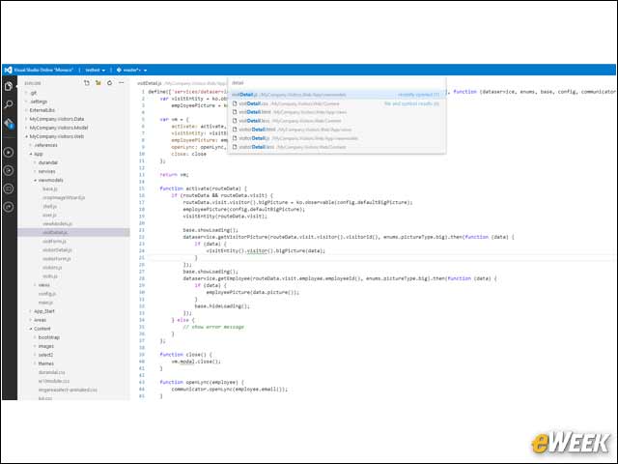This screenshot has height=464, width=618.
Task: Expand the references folder
Action: point(45,145)
